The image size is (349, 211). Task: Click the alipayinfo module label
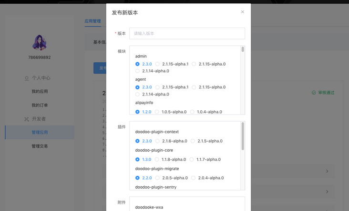click(x=144, y=103)
